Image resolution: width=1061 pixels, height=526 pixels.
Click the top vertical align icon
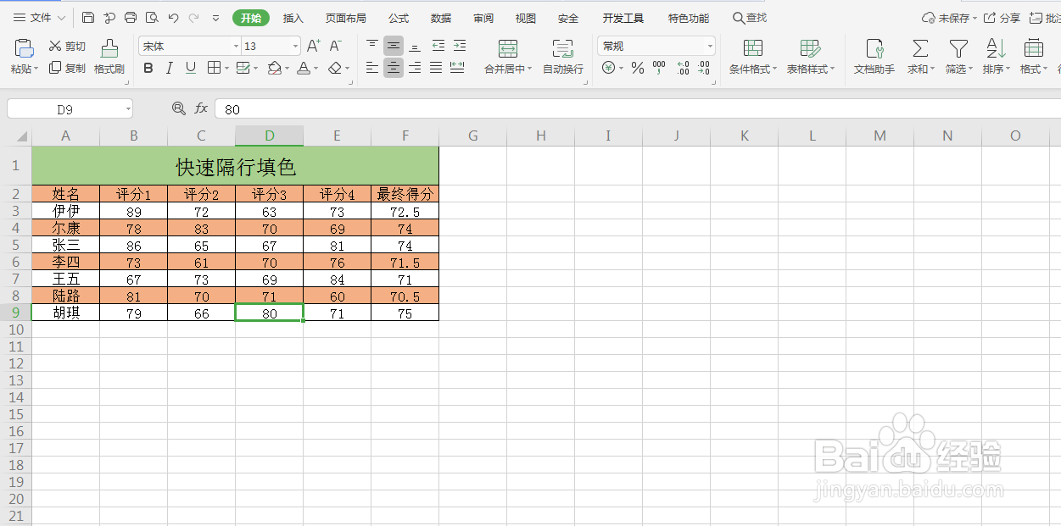click(372, 46)
